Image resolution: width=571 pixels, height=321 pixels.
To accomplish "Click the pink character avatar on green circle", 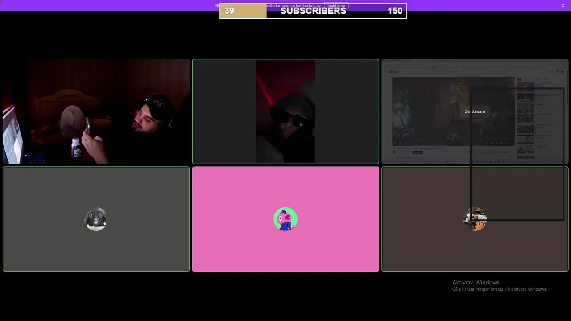I will coord(285,219).
